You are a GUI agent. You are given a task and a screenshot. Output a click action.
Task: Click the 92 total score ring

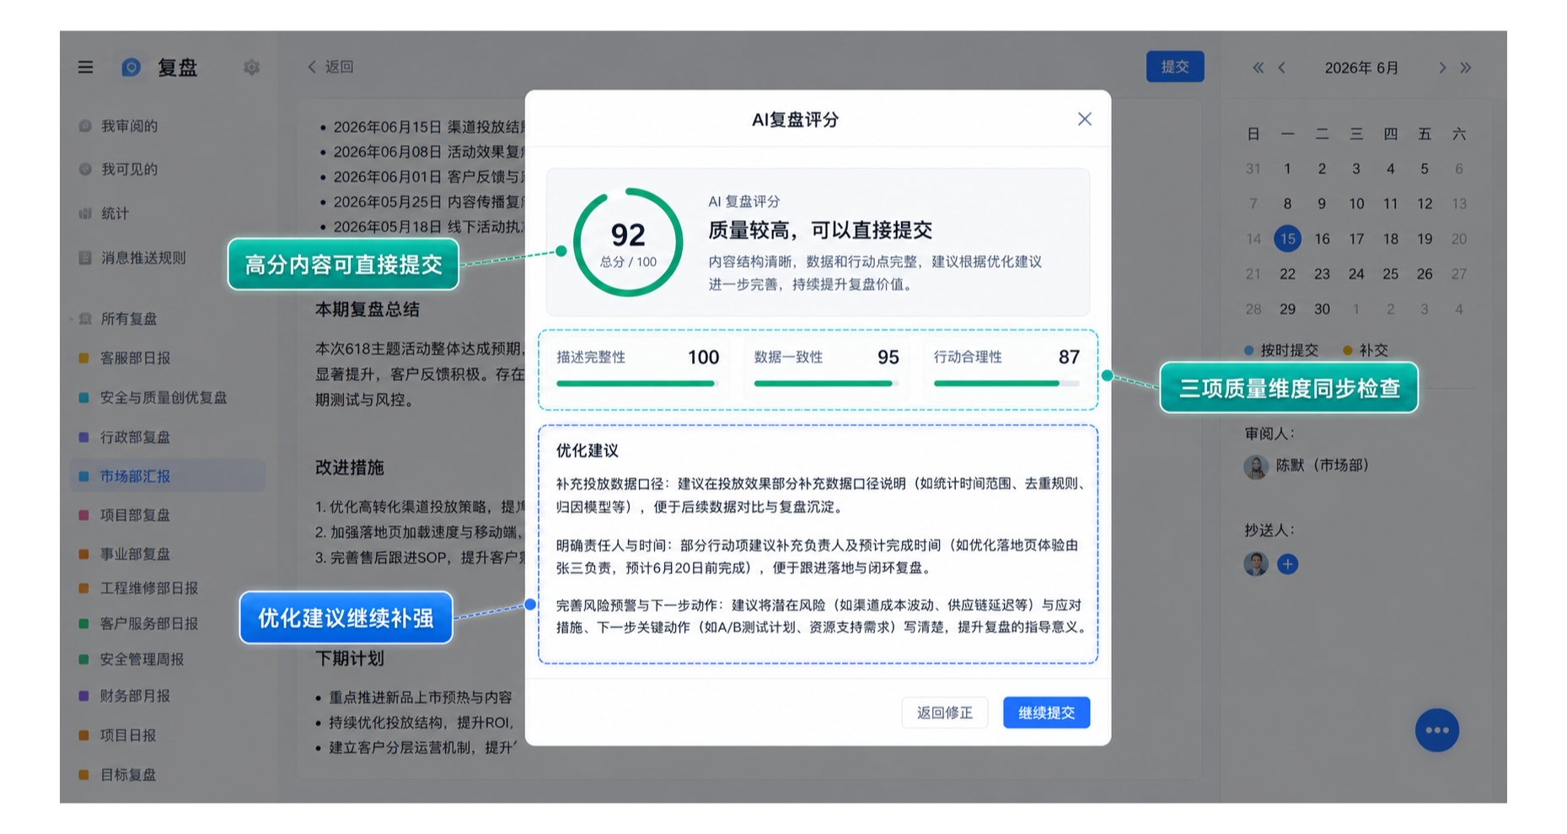point(628,242)
